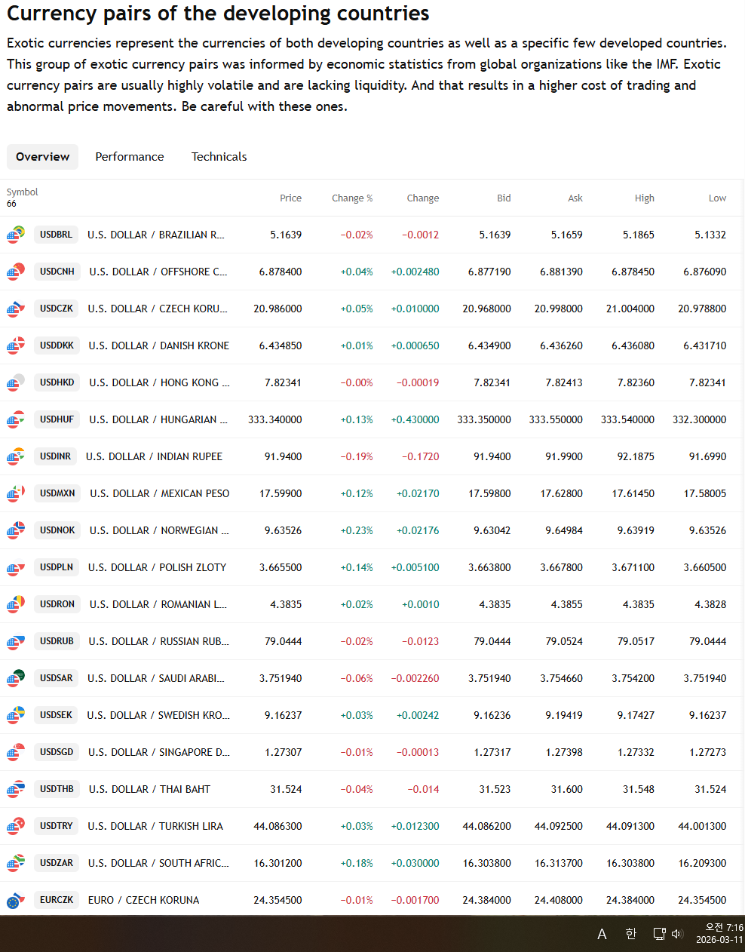745x952 pixels.
Task: Click the USDPLN flag pair icon
Action: (16, 567)
